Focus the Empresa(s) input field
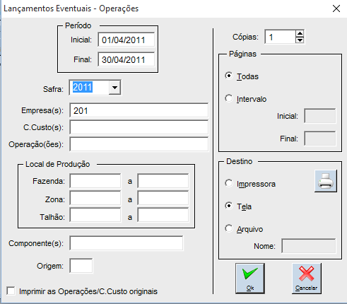The image size is (347, 304). point(139,110)
